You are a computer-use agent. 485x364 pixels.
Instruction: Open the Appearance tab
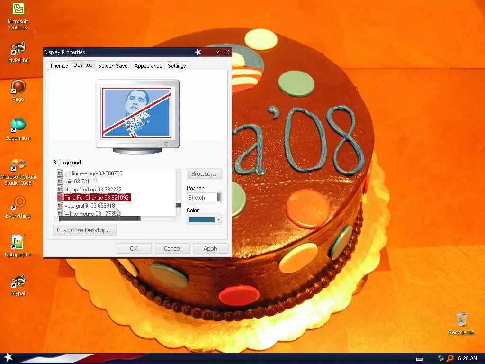[x=148, y=65]
